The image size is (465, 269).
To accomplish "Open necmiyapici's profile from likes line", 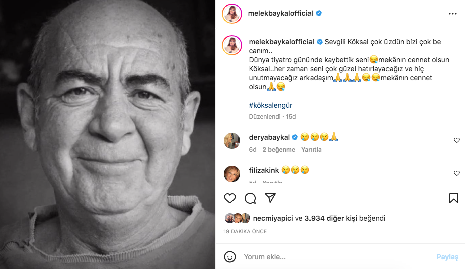I will click(x=273, y=218).
